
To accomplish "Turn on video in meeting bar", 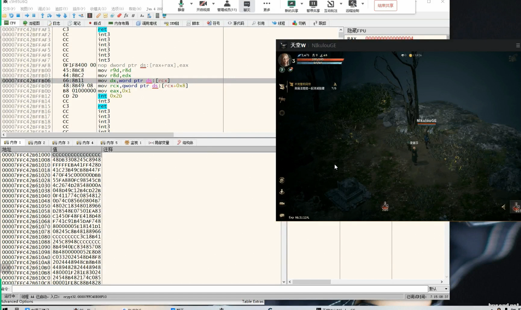I will pyautogui.click(x=203, y=5).
